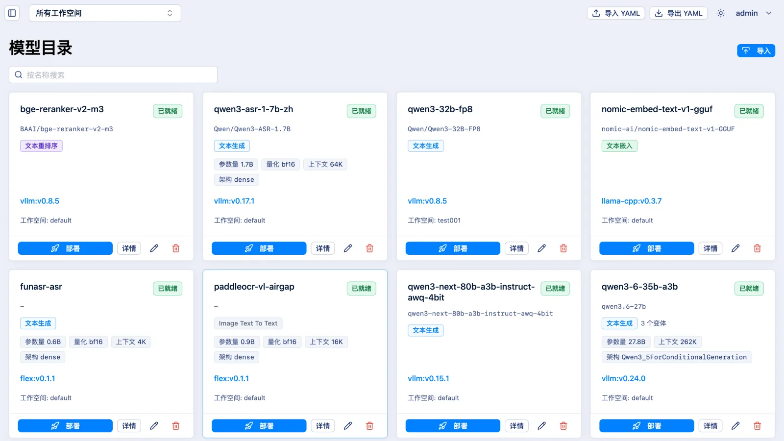
Task: Deploy the qwen3-asr-1-7b-zh model
Action: tap(259, 248)
